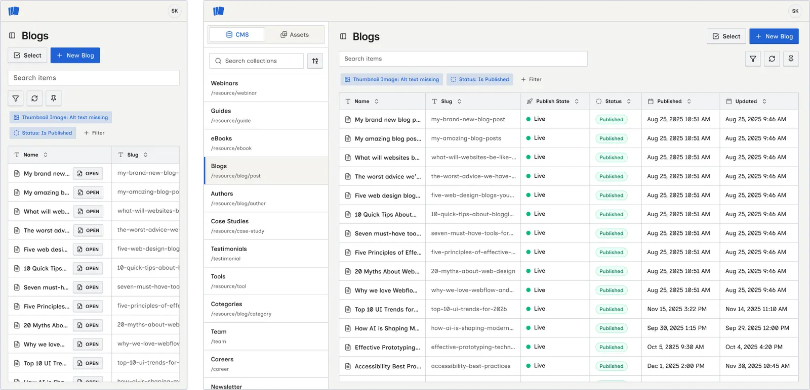Screen dimensions: 810x390
Task: Switch to the CMS tab
Action: coord(237,34)
